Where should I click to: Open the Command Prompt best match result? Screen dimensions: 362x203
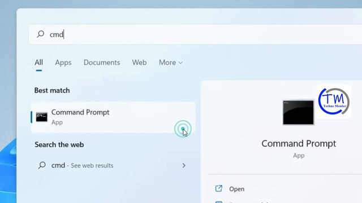113,117
